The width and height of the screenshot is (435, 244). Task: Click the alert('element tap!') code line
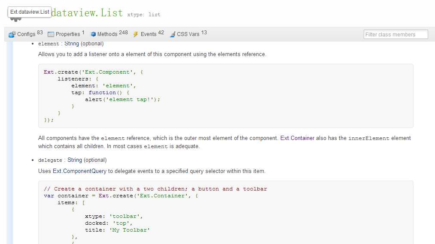[122, 99]
